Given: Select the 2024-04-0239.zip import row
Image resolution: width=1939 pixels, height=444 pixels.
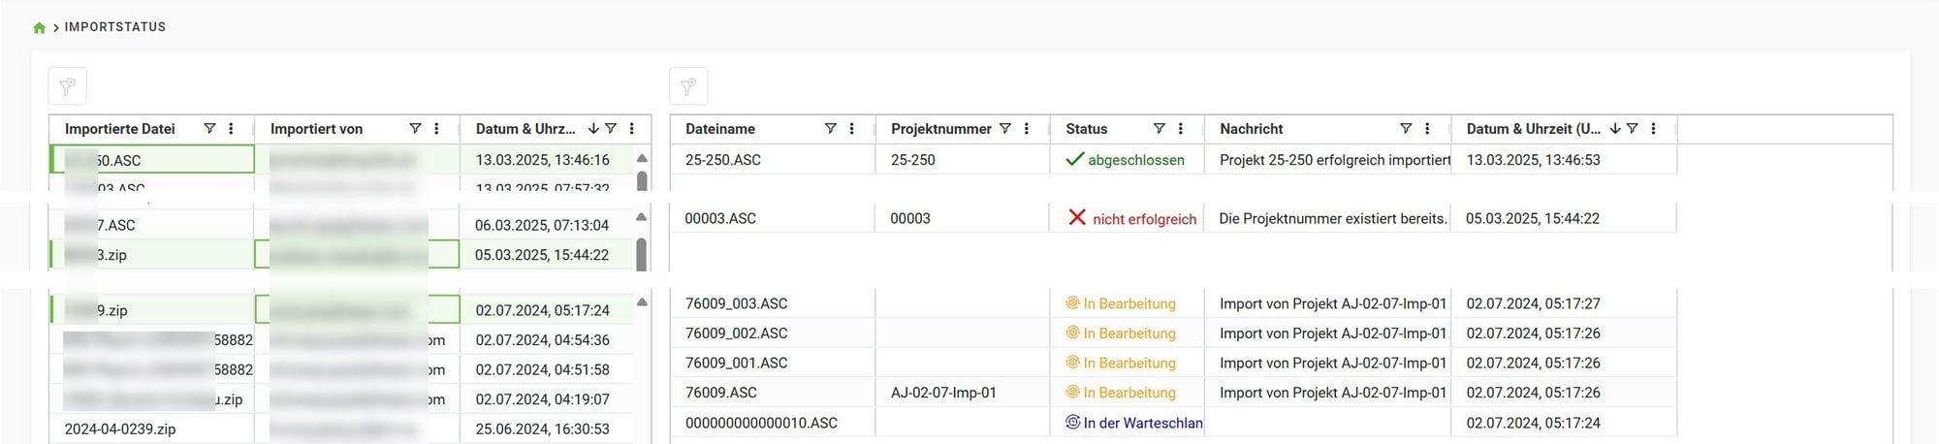Looking at the screenshot, I should [342, 428].
